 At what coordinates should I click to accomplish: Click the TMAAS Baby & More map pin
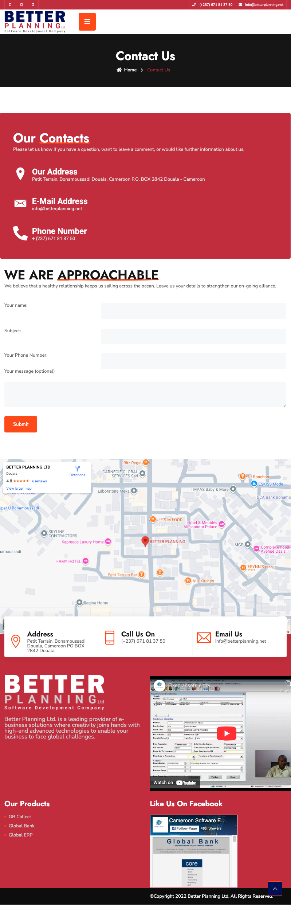233,489
